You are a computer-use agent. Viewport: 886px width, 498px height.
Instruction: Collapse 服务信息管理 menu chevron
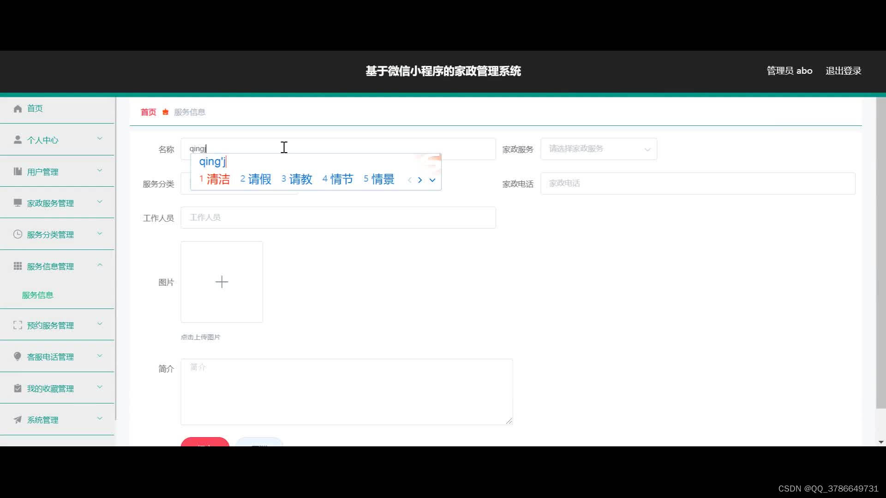pyautogui.click(x=100, y=265)
